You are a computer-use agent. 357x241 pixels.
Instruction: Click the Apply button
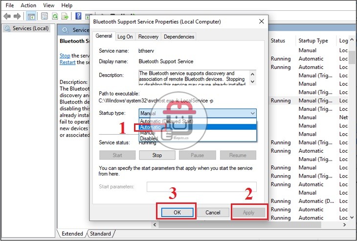click(x=248, y=212)
